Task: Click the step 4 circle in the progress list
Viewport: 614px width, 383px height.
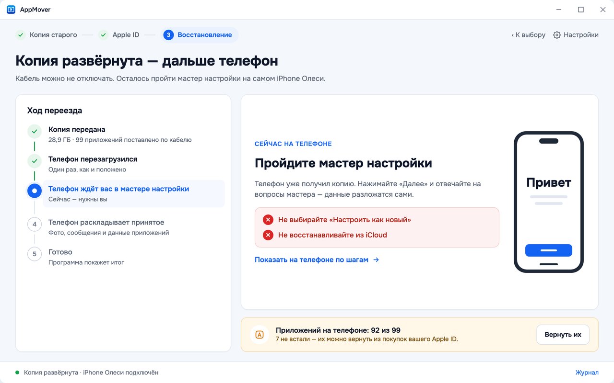Action: click(35, 224)
